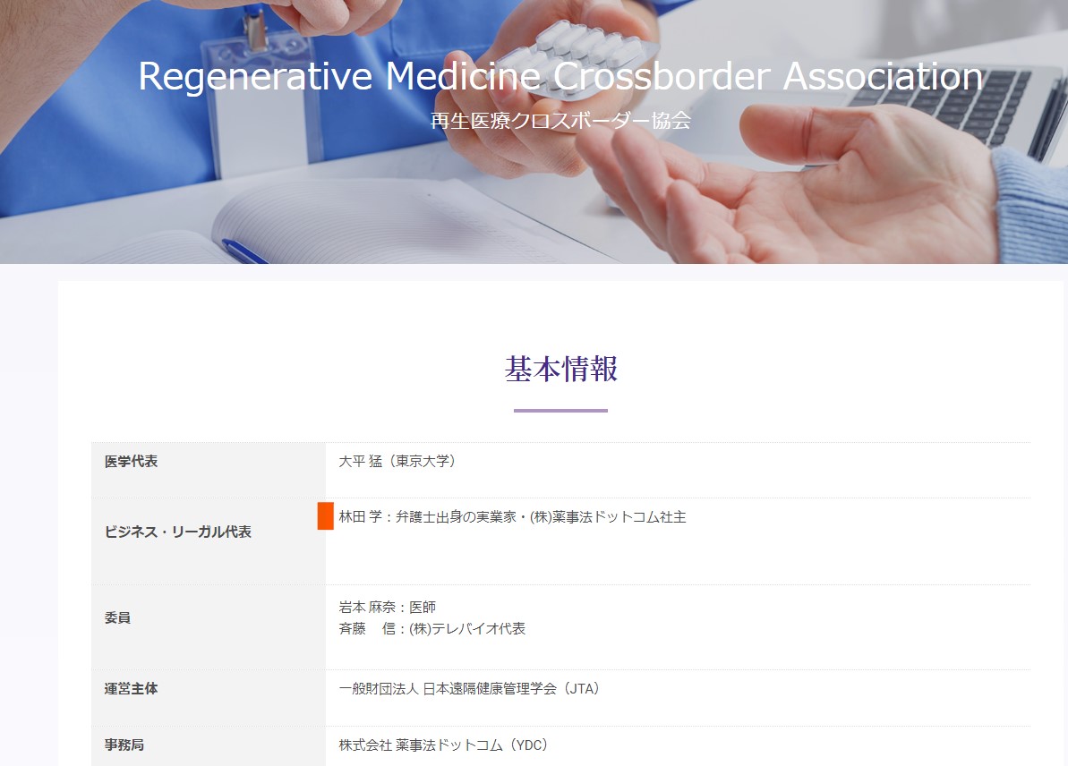
Task: Click 斉藤 信：(株)テレバイオ代表 entry
Action: point(431,628)
